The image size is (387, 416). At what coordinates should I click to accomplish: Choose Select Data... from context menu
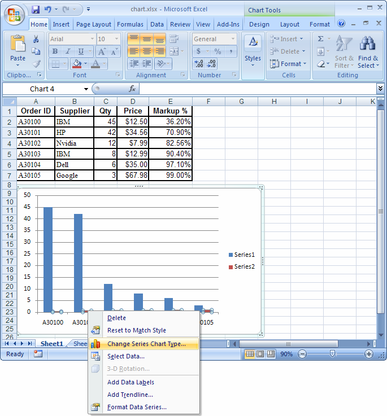(x=144, y=356)
